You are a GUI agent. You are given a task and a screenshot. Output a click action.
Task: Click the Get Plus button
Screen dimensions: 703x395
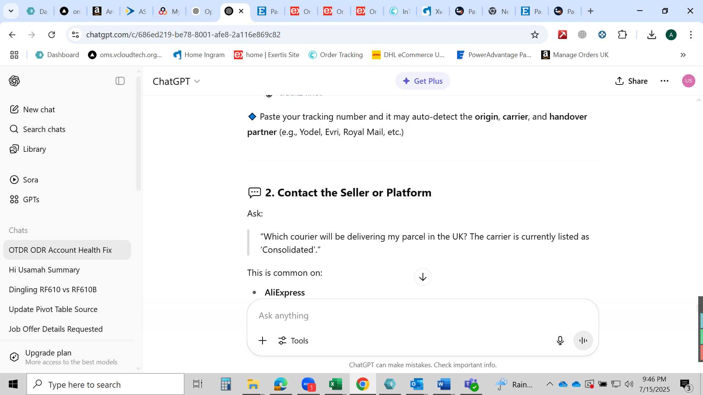coord(423,81)
